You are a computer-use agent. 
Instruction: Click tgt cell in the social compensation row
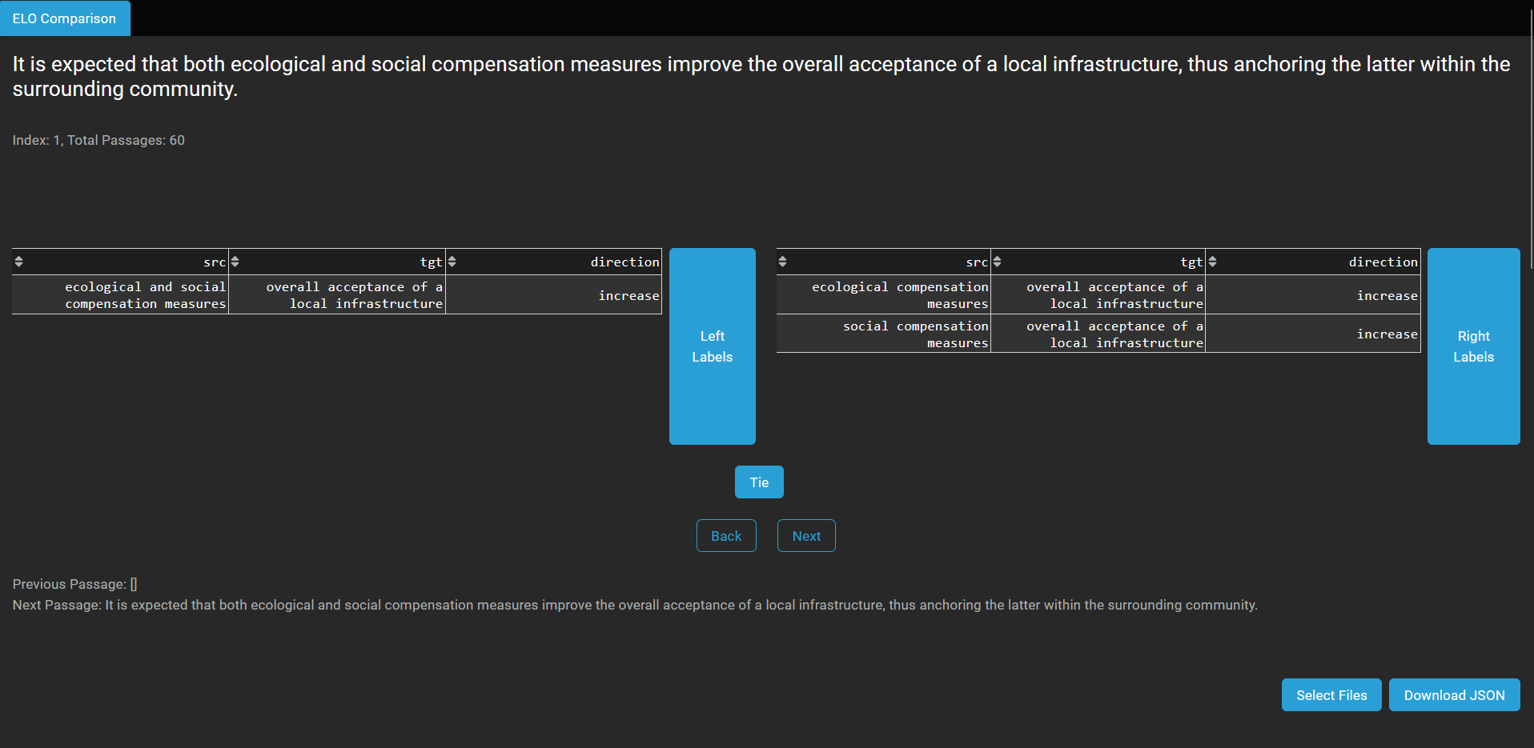[1098, 334]
